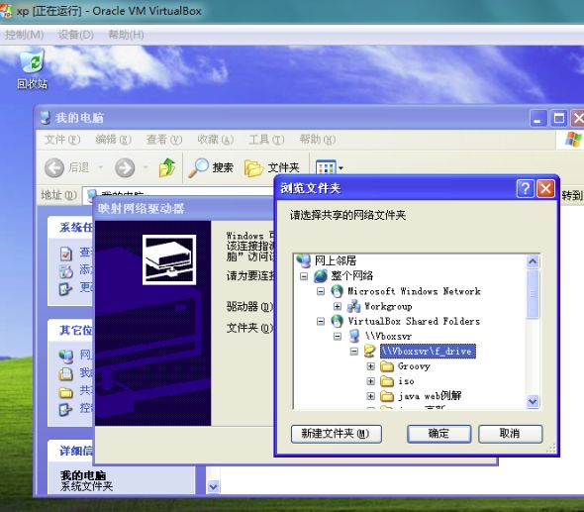Click the scroll up arrow in folder tree

[533, 261]
